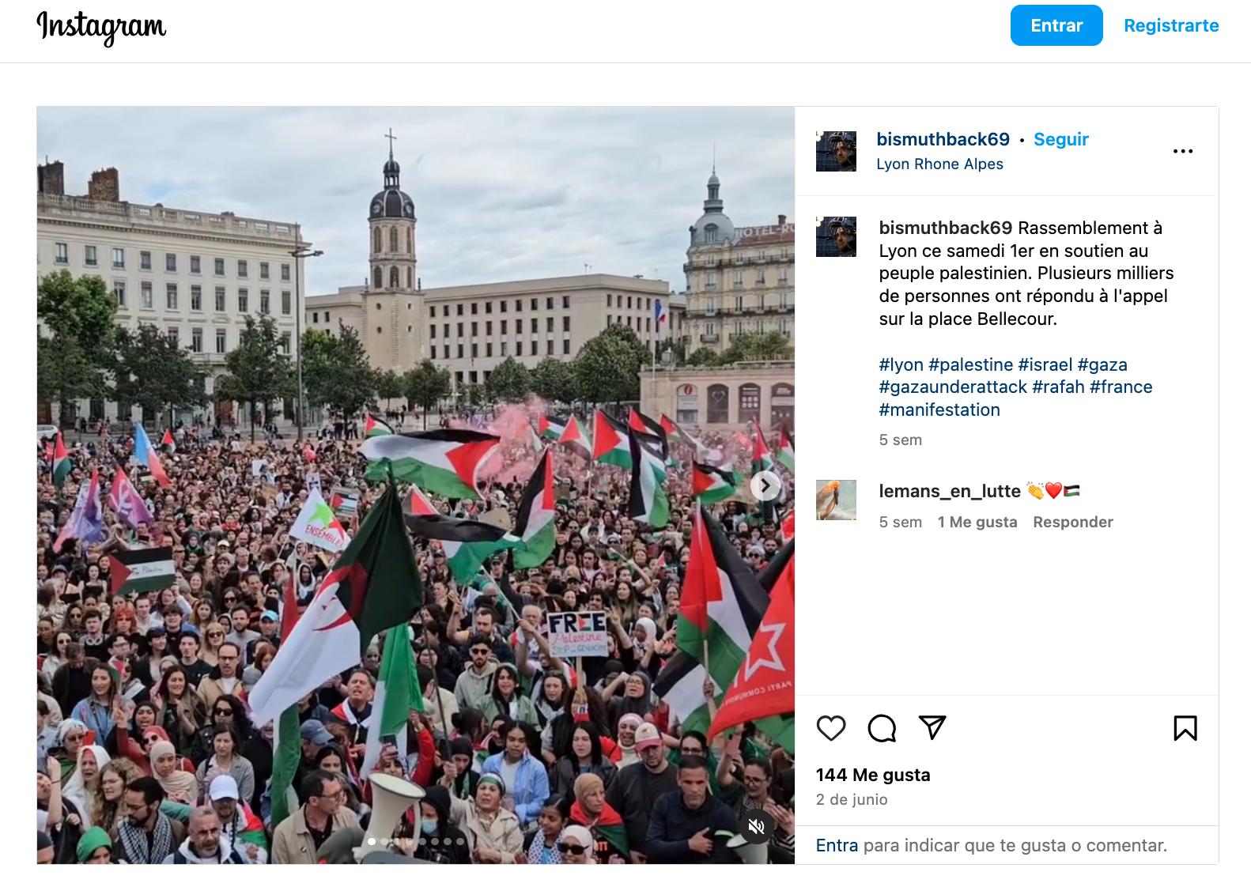Share post using paper plane icon
This screenshot has height=887, width=1251.
pos(932,727)
